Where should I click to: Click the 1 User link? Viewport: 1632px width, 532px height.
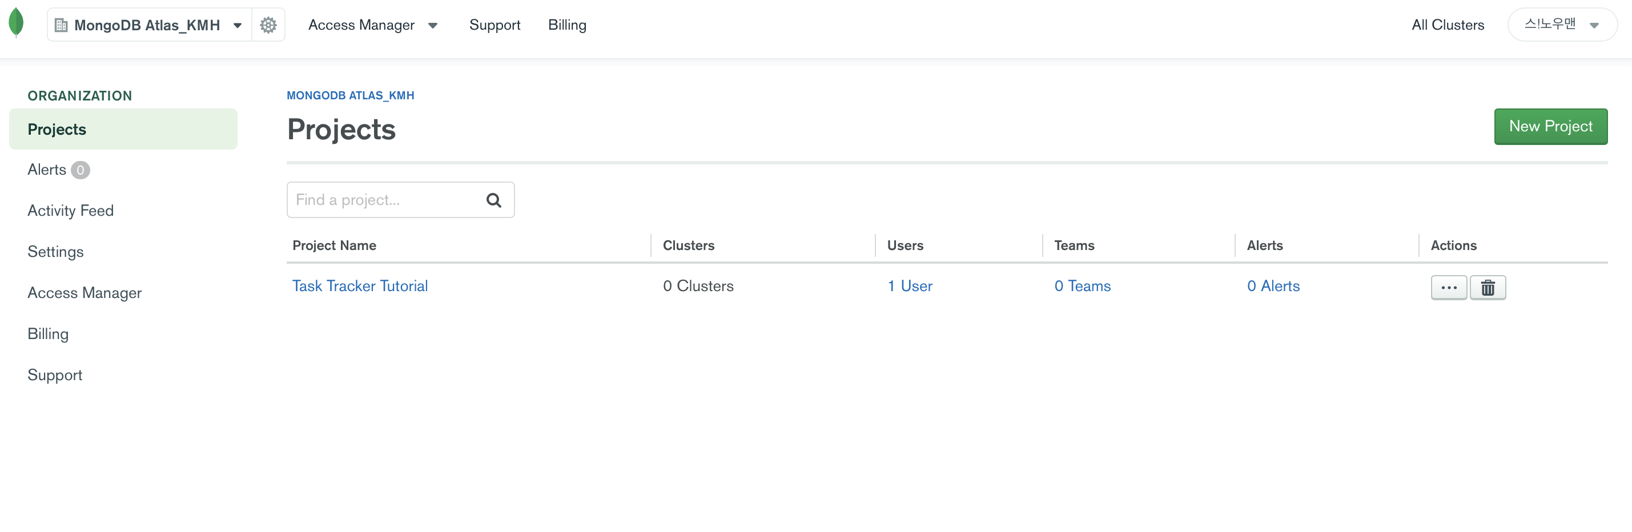pyautogui.click(x=910, y=287)
